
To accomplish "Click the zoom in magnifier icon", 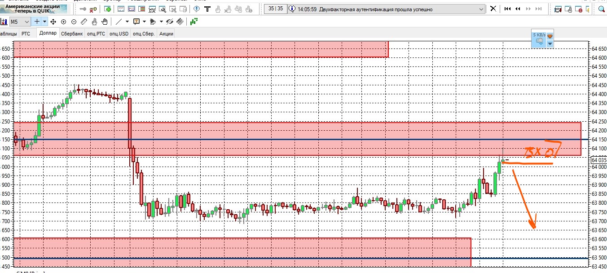I will [63, 22].
